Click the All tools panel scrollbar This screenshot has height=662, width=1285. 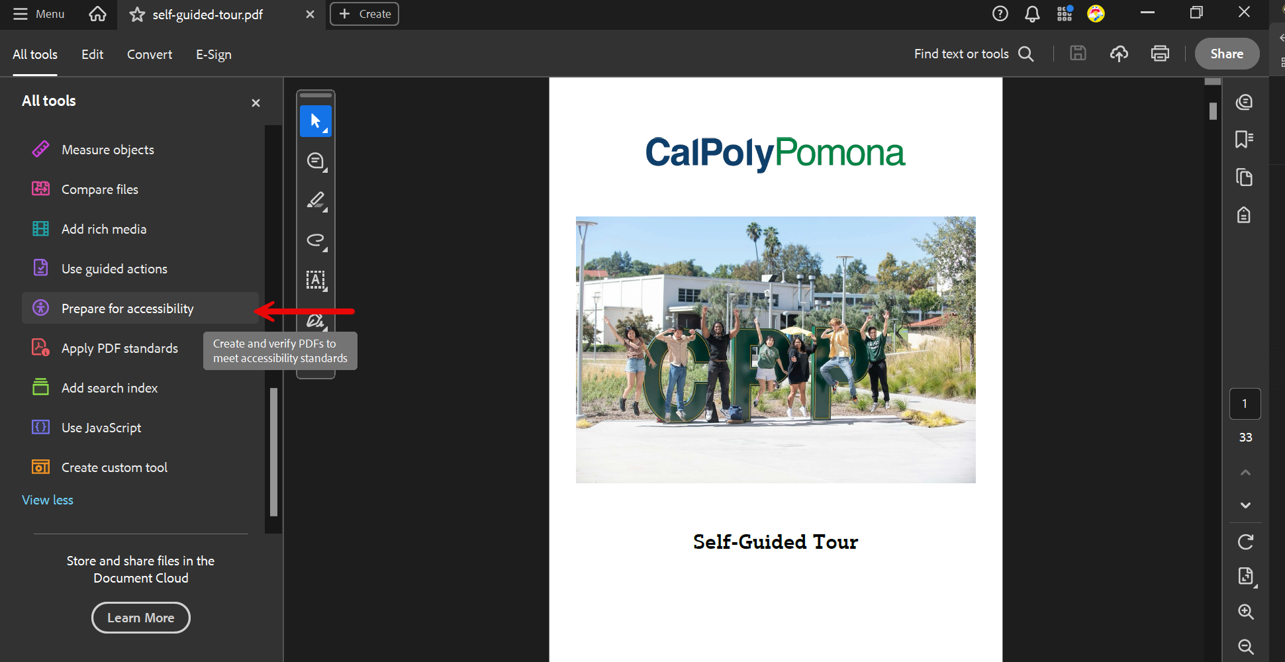pyautogui.click(x=273, y=451)
